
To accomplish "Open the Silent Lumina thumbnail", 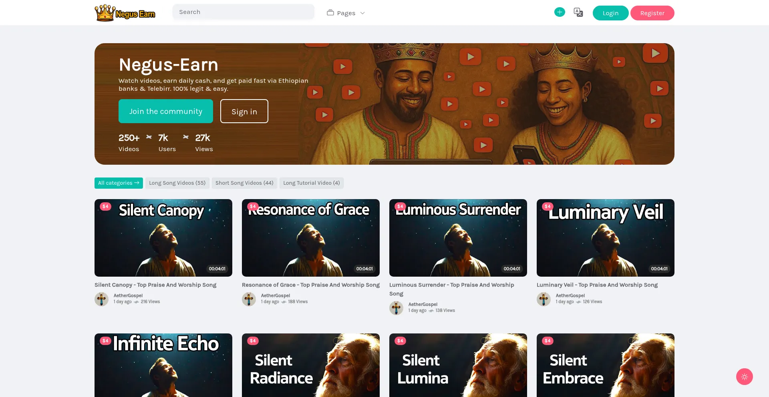I will (458, 365).
